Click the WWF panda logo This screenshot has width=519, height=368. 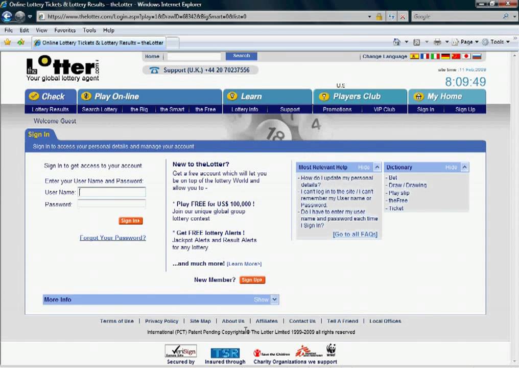coord(331,350)
